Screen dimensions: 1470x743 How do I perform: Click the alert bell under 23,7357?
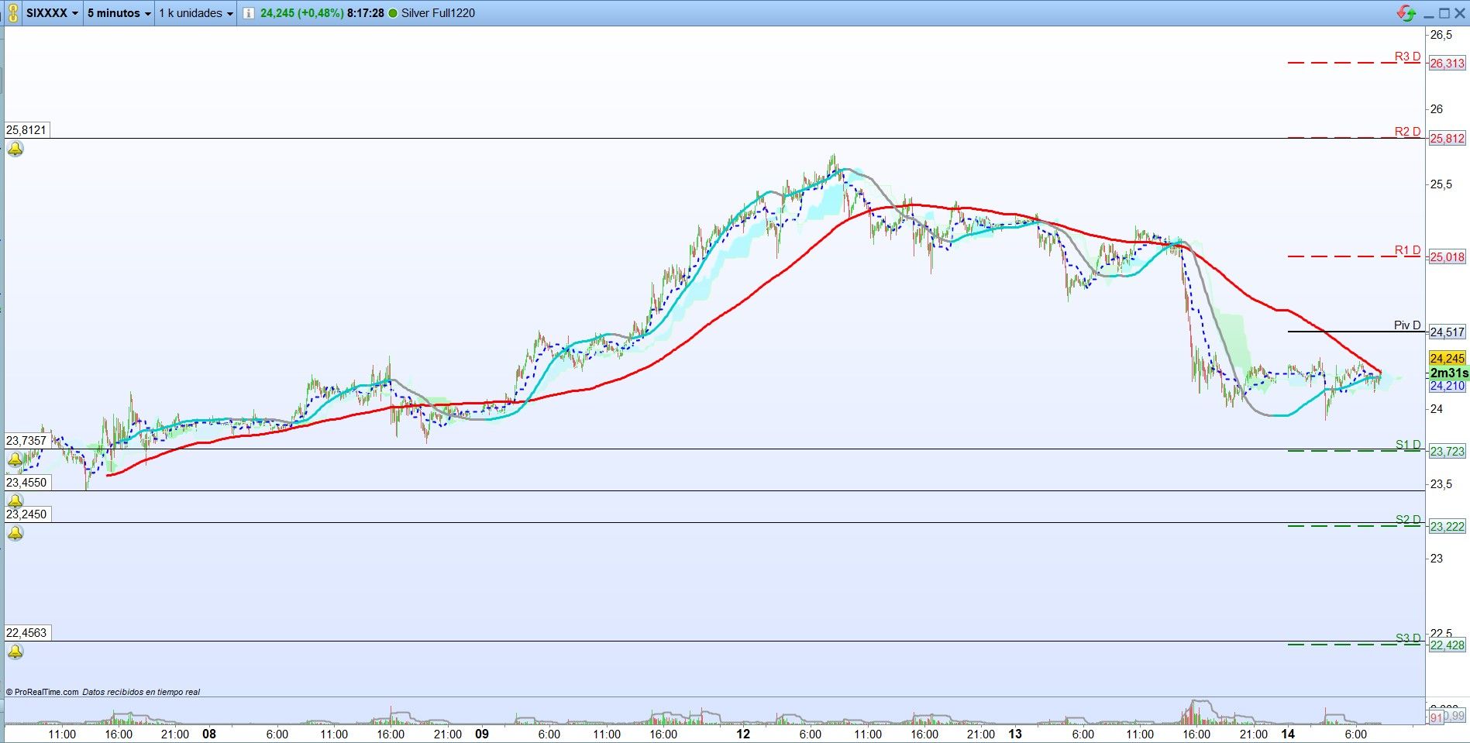(15, 460)
